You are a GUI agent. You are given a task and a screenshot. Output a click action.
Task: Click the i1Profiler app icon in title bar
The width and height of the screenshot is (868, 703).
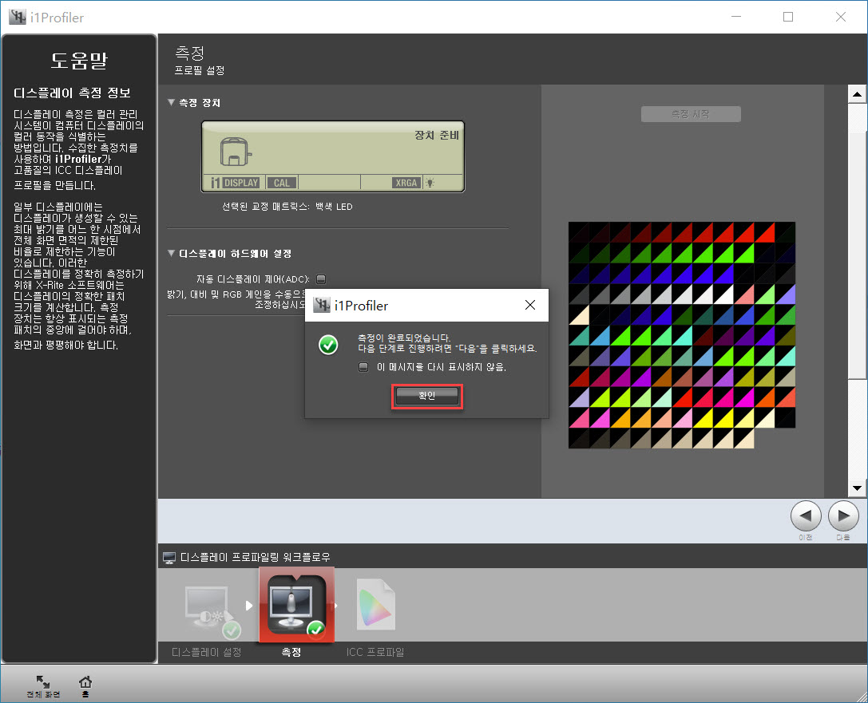pos(17,17)
